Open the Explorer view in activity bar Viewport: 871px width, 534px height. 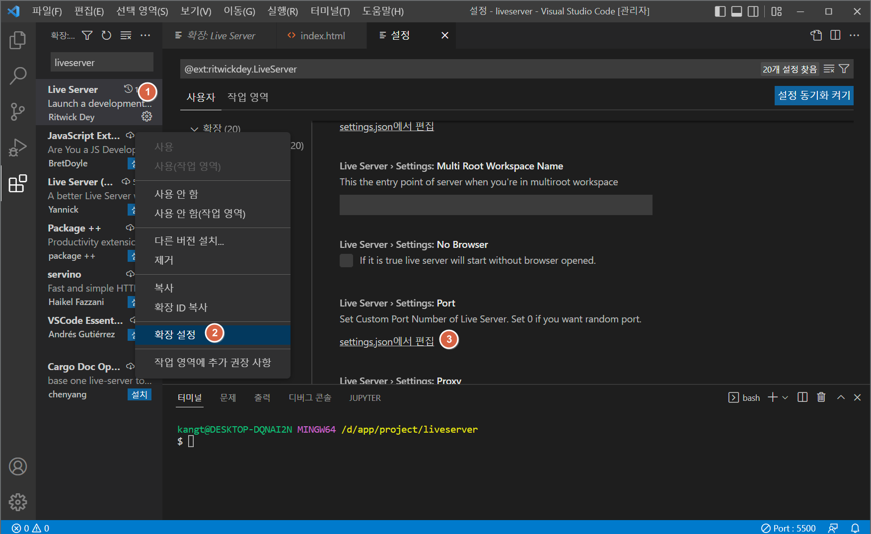pyautogui.click(x=18, y=40)
